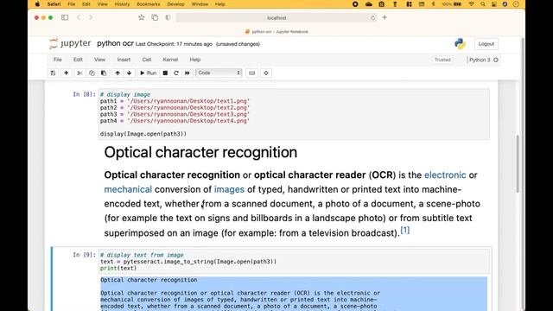Restart kernel and run all cells
The width and height of the screenshot is (553, 311).
(188, 73)
